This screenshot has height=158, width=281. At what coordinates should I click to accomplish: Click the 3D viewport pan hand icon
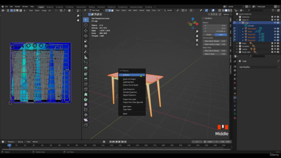pos(197,36)
